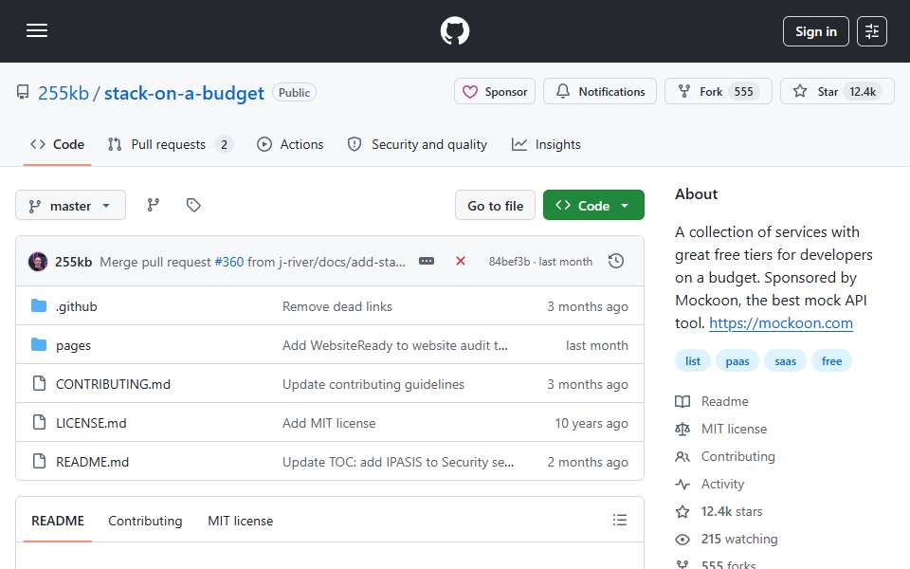Select the README tab below files
Viewport: 910px width, 569px height.
(58, 521)
